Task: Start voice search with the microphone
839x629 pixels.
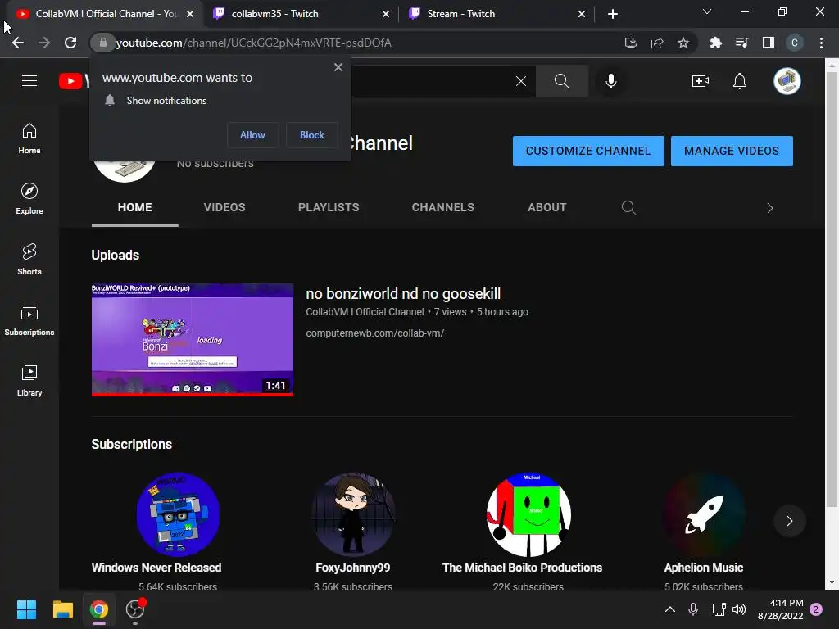Action: coord(611,81)
